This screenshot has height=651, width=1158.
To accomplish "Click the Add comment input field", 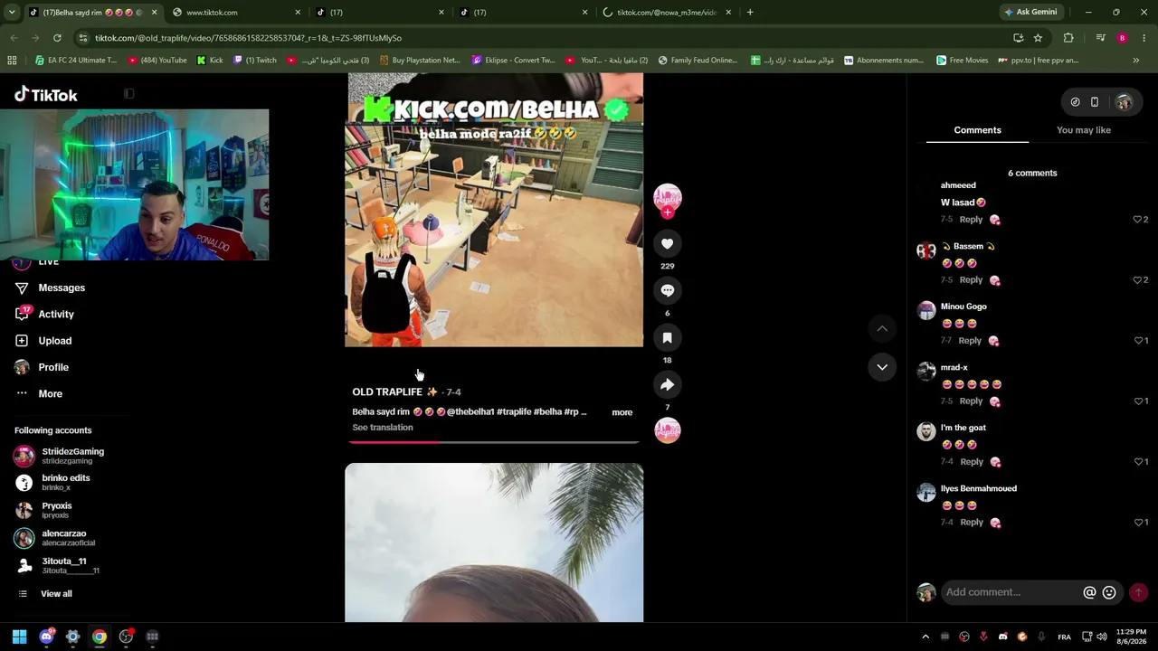I will (x=1011, y=592).
